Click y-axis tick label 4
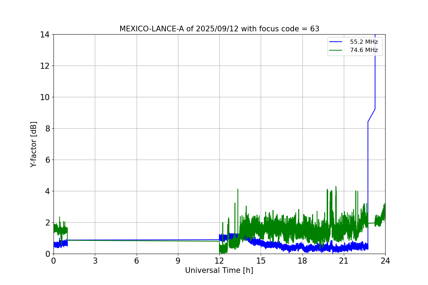428x285 pixels. [47, 191]
